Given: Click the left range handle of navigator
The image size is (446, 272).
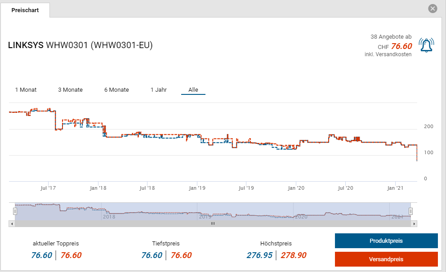Looking at the screenshot, I should click(x=15, y=211).
